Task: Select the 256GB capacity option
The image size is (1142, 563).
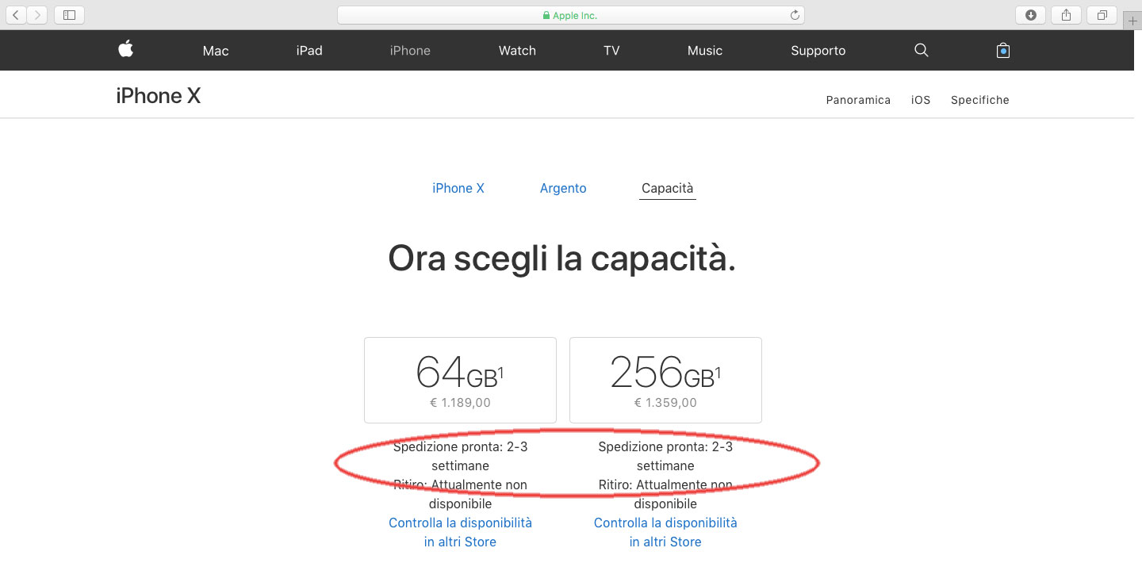Action: (x=665, y=380)
